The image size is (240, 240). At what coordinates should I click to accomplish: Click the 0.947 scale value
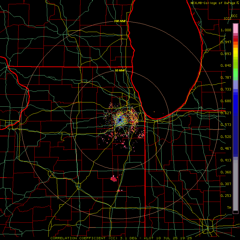click(226, 42)
